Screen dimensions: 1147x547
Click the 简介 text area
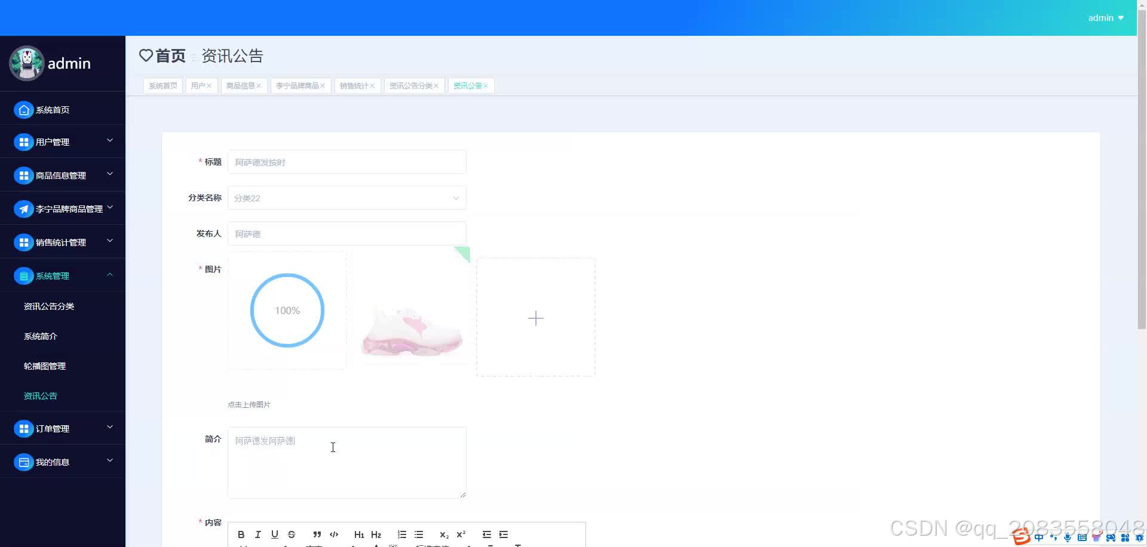(346, 463)
